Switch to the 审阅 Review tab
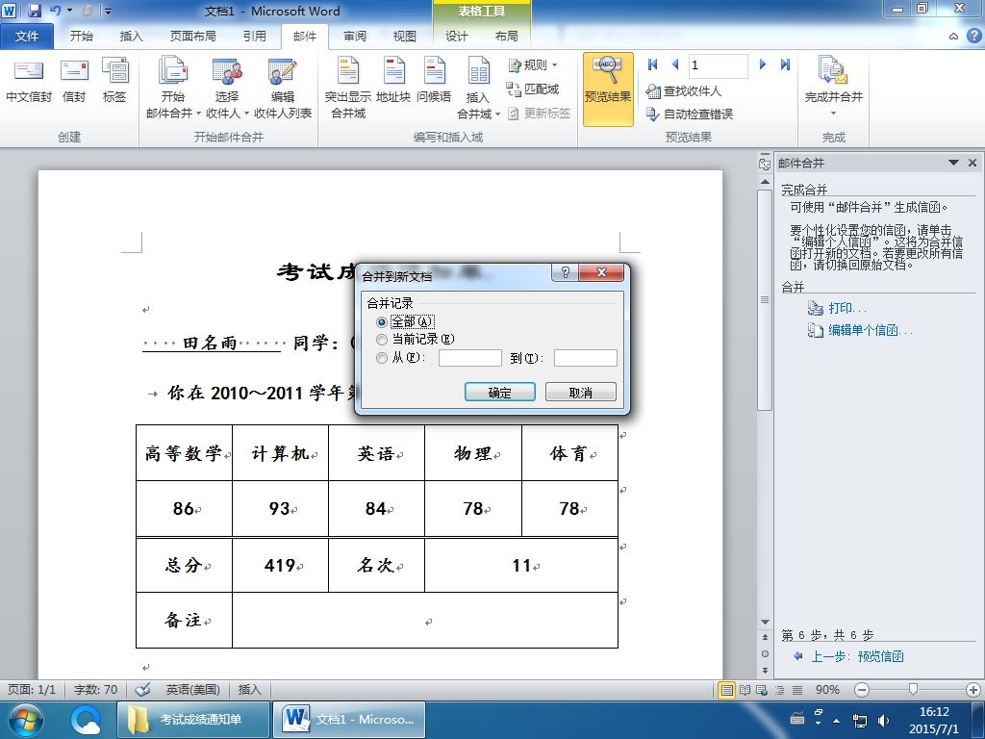The height and width of the screenshot is (739, 985). tap(355, 36)
